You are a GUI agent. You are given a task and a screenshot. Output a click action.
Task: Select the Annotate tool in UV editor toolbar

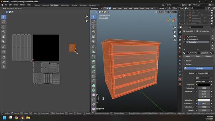click(4, 47)
